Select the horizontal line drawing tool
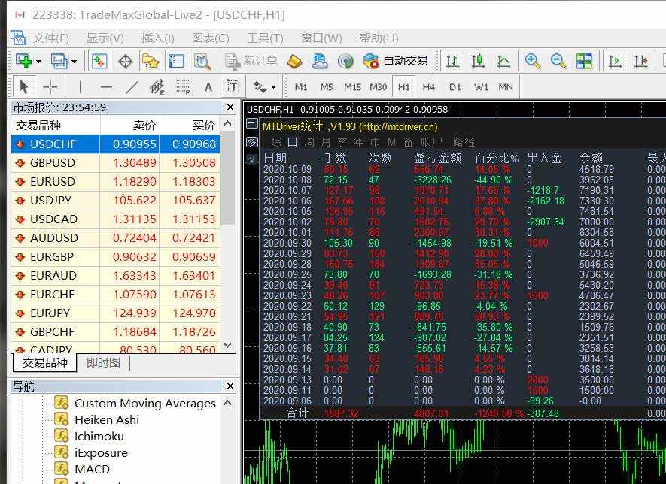 click(x=106, y=86)
